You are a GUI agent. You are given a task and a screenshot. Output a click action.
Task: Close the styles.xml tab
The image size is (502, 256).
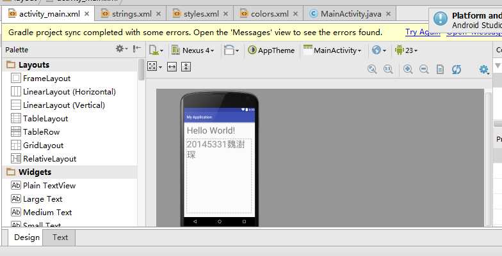[225, 14]
